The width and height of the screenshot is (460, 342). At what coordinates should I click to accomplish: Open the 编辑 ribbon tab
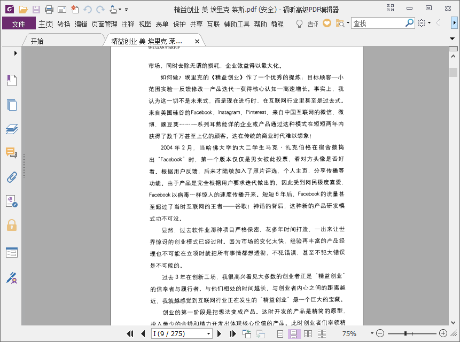point(81,24)
